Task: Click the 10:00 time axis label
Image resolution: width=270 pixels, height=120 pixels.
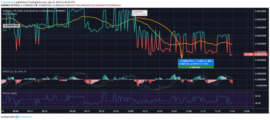Action: pos(131,111)
